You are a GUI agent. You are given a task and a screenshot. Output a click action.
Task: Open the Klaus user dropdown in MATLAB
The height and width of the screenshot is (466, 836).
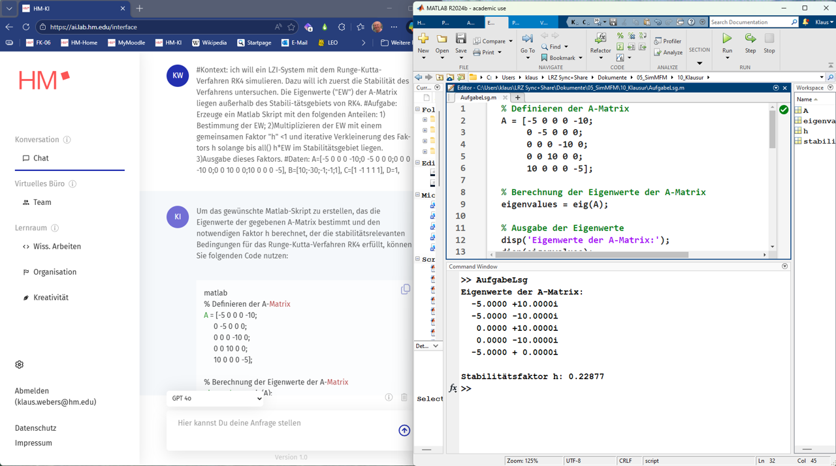(x=824, y=22)
